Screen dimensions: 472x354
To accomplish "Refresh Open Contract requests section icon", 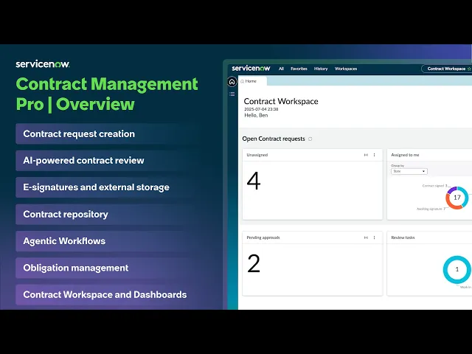I will [310, 139].
